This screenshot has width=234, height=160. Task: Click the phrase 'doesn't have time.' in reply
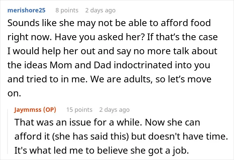click(188, 136)
